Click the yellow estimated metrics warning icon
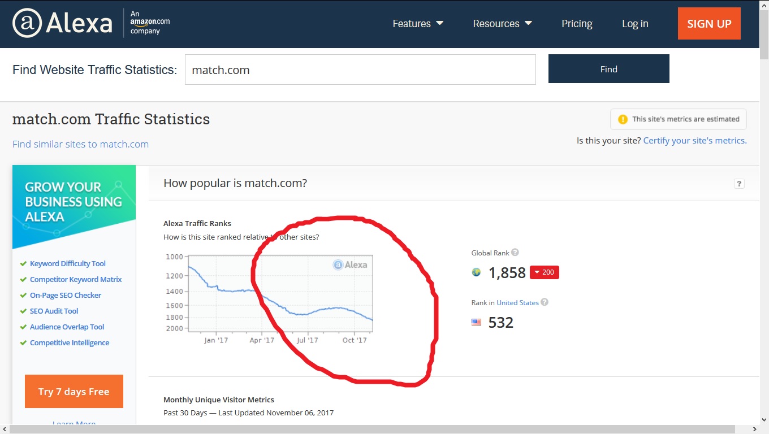 (x=623, y=119)
